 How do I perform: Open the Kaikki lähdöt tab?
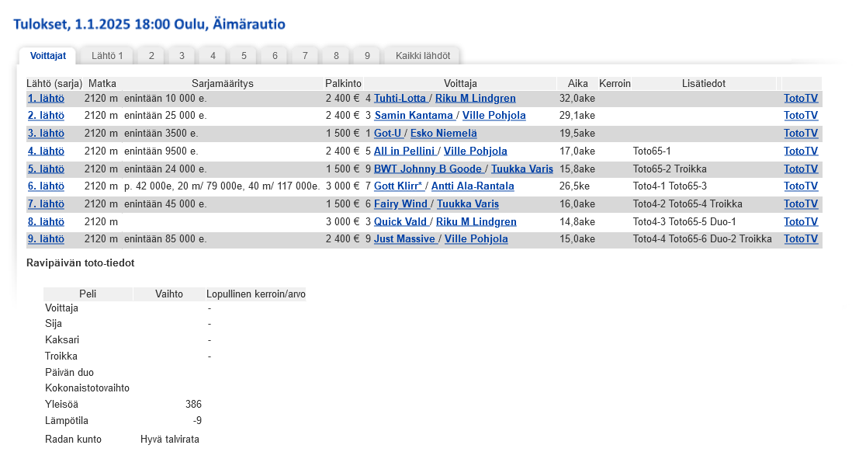click(422, 56)
